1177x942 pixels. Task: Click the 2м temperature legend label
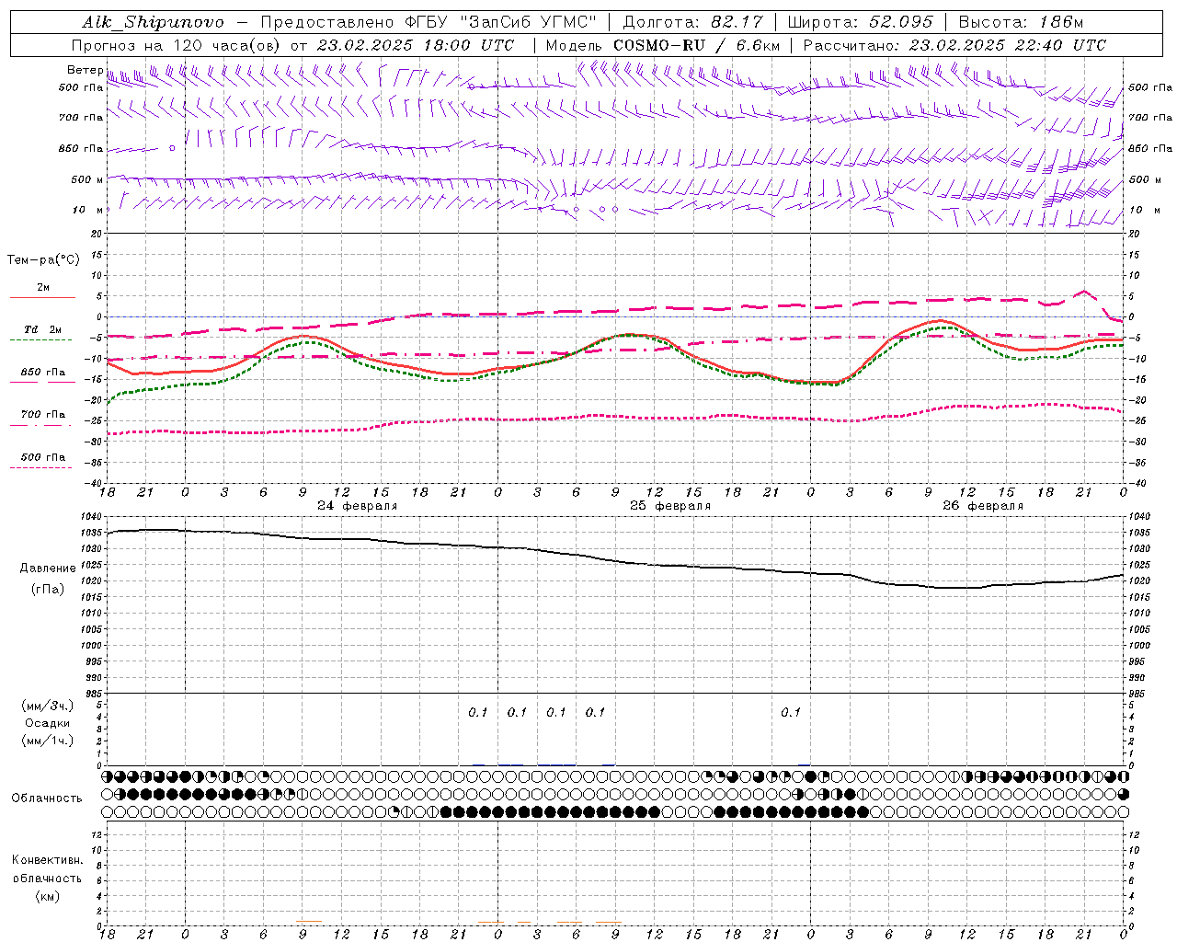pos(43,288)
